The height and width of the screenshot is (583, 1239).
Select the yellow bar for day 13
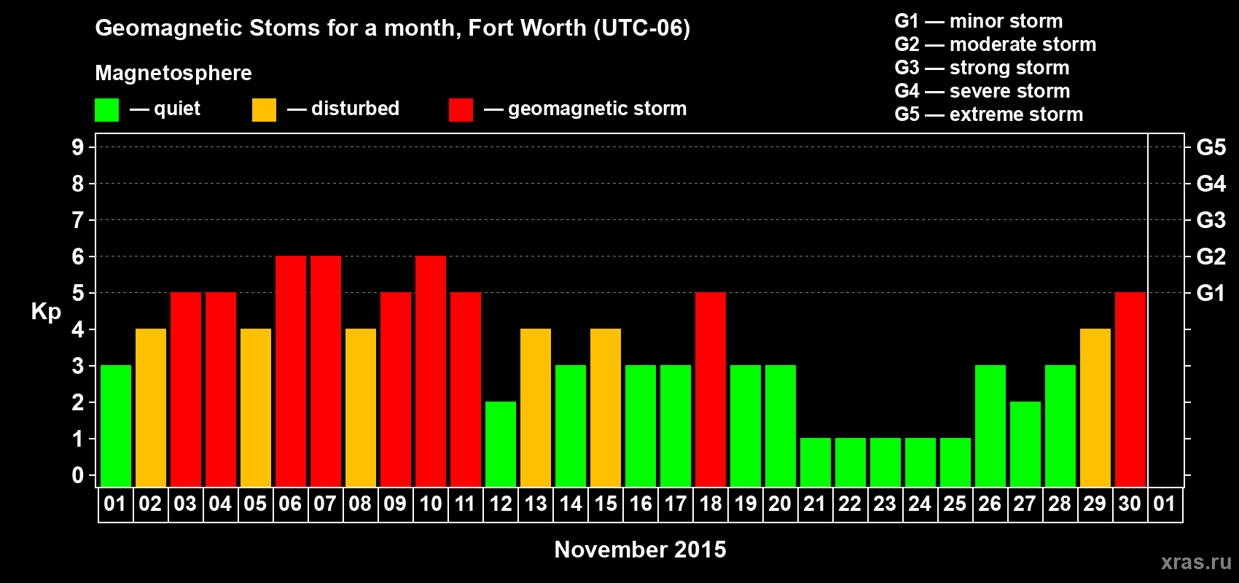(536, 407)
